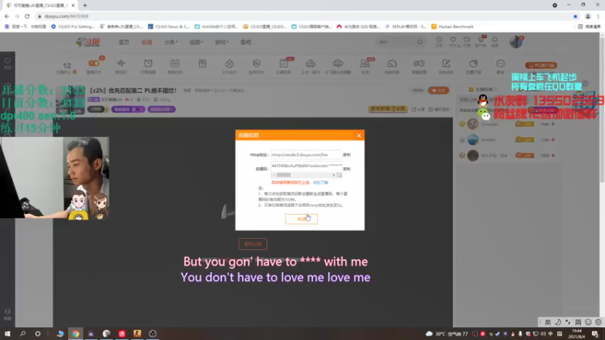Open the CS:GO icon on the taskbar
The height and width of the screenshot is (340, 605).
click(x=137, y=333)
